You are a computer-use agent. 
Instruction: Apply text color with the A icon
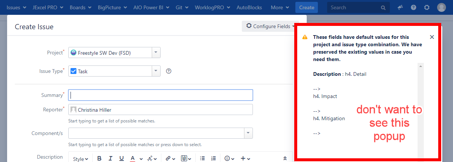tap(133, 158)
